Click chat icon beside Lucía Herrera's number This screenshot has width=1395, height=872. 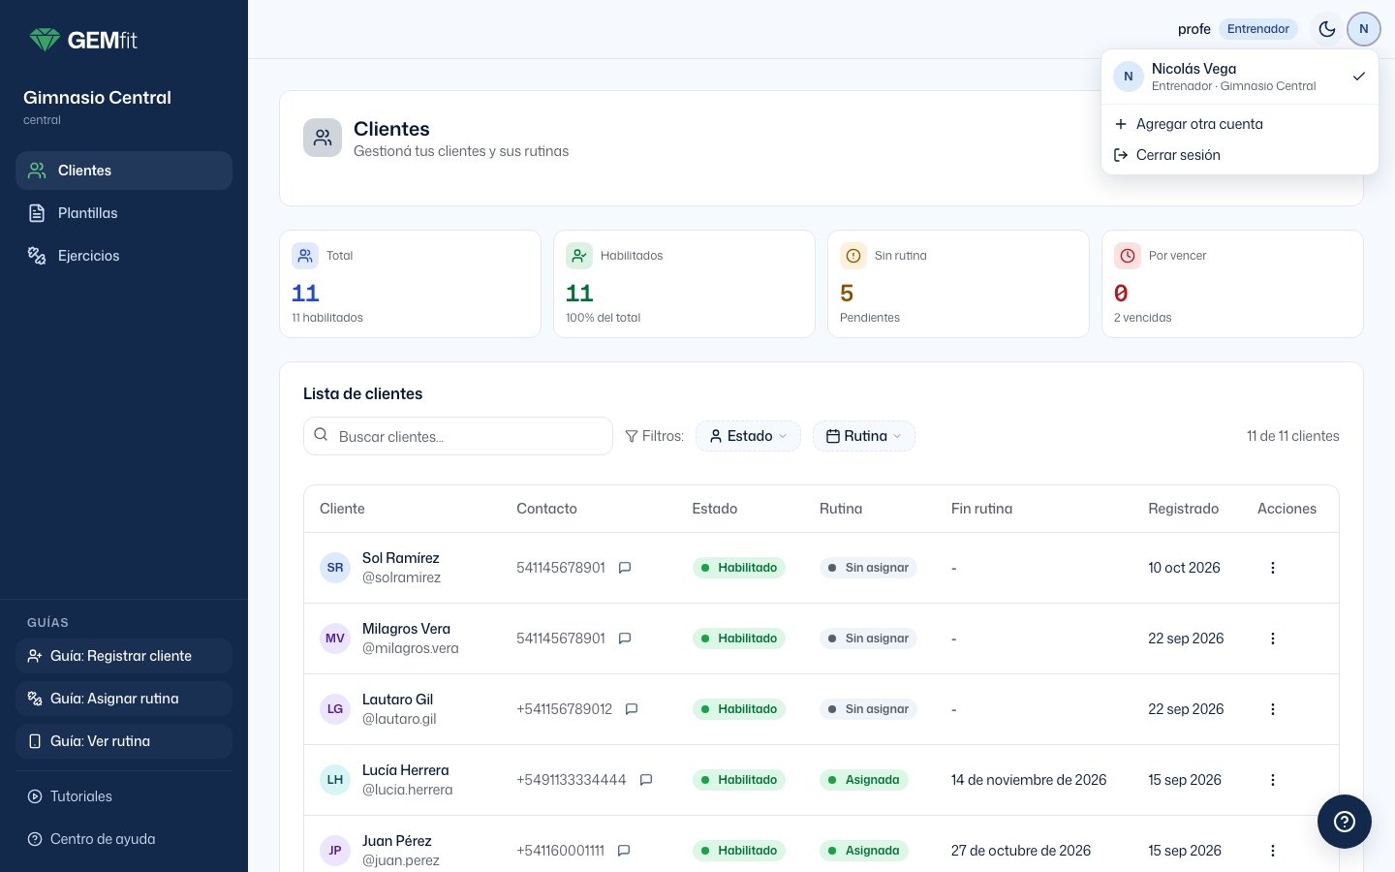coord(646,780)
